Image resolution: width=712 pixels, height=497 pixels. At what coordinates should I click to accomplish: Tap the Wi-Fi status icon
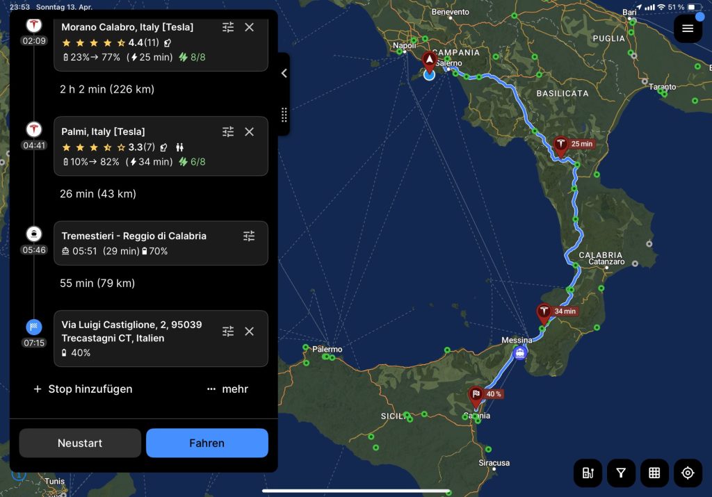click(x=661, y=7)
